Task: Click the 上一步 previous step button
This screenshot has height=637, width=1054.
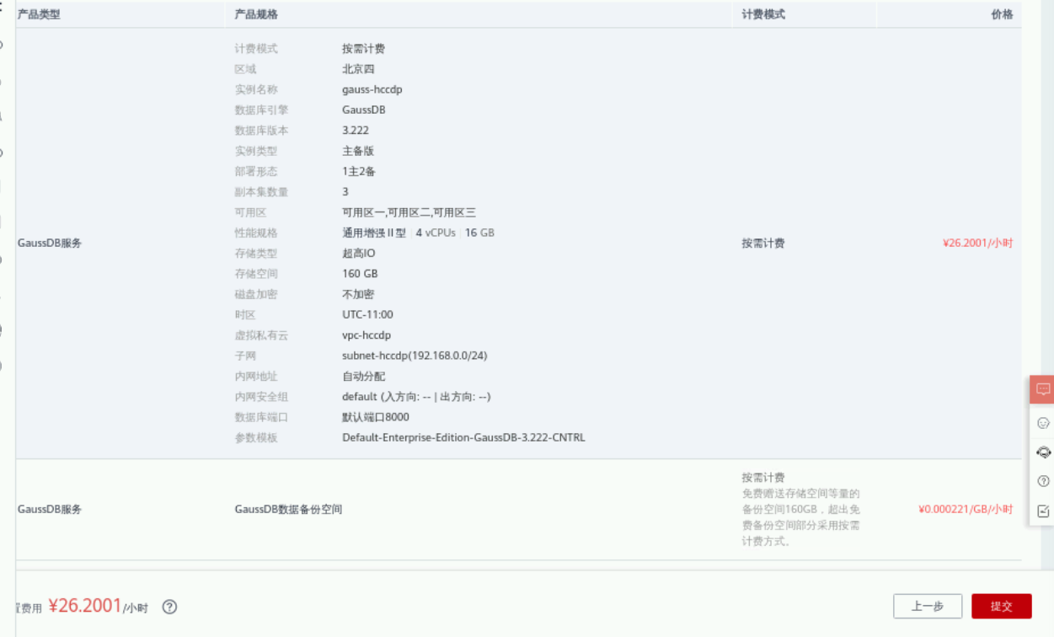Action: pyautogui.click(x=928, y=606)
